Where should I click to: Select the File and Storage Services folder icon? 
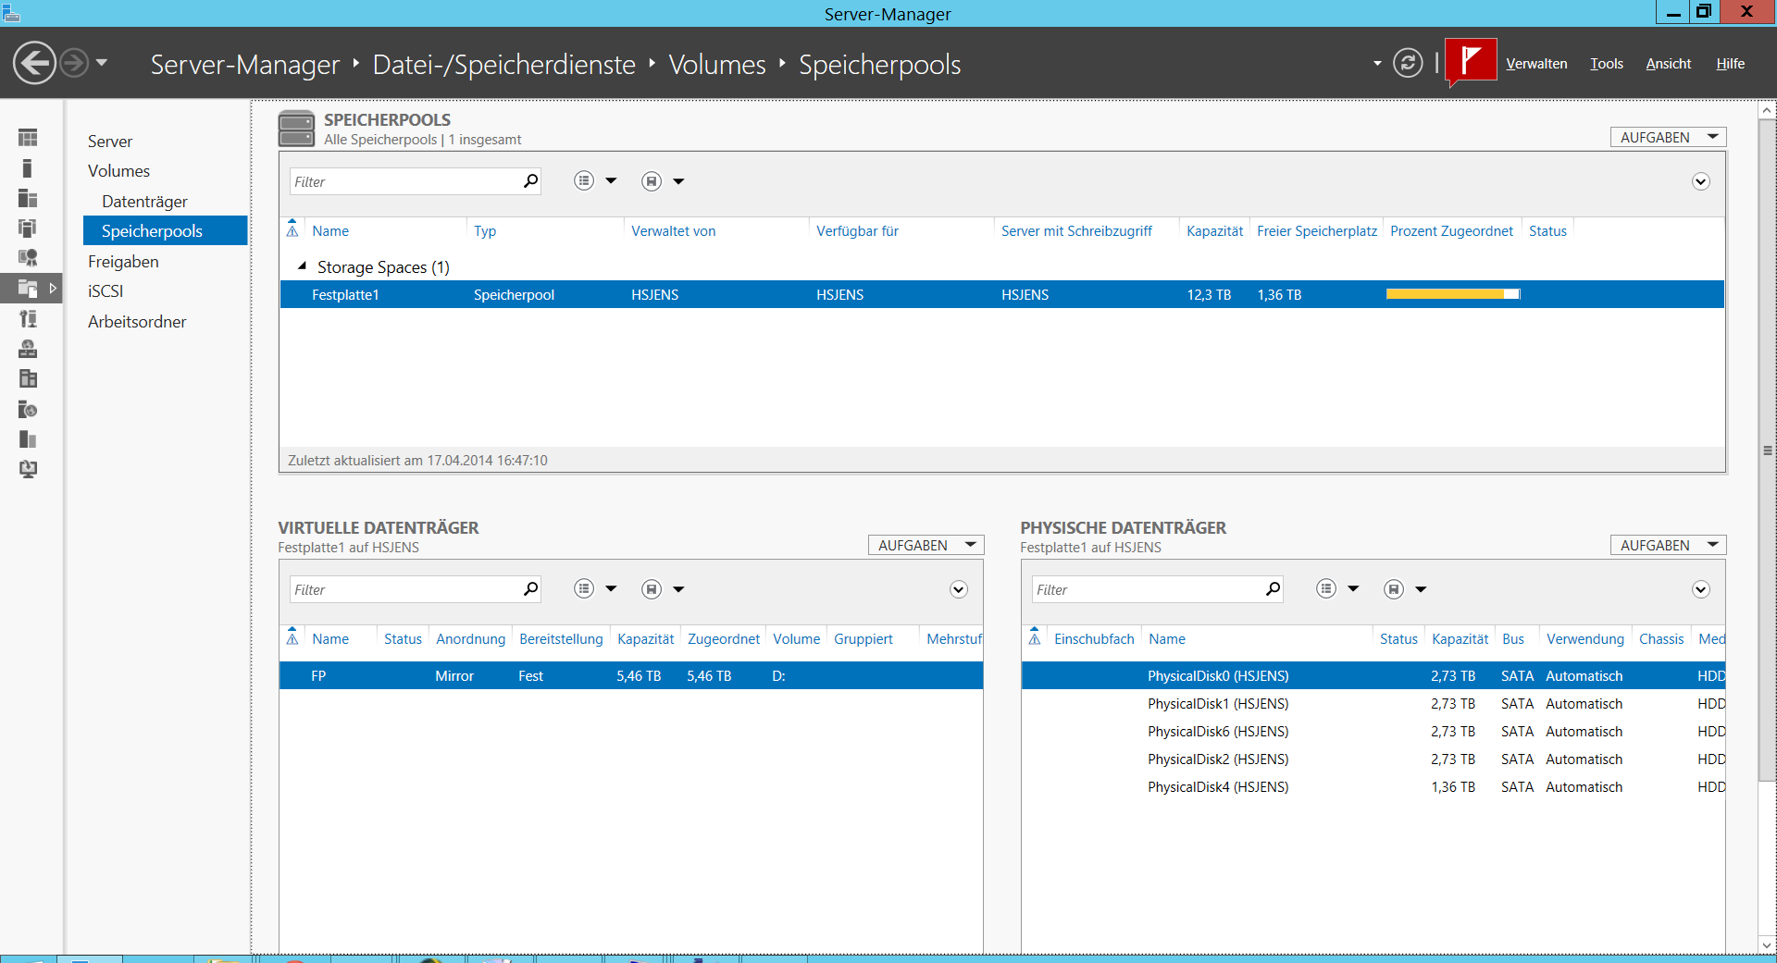click(x=28, y=289)
